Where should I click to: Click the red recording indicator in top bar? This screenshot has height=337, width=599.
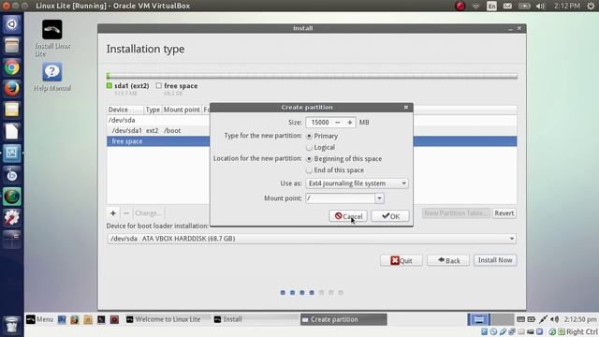coord(460,6)
